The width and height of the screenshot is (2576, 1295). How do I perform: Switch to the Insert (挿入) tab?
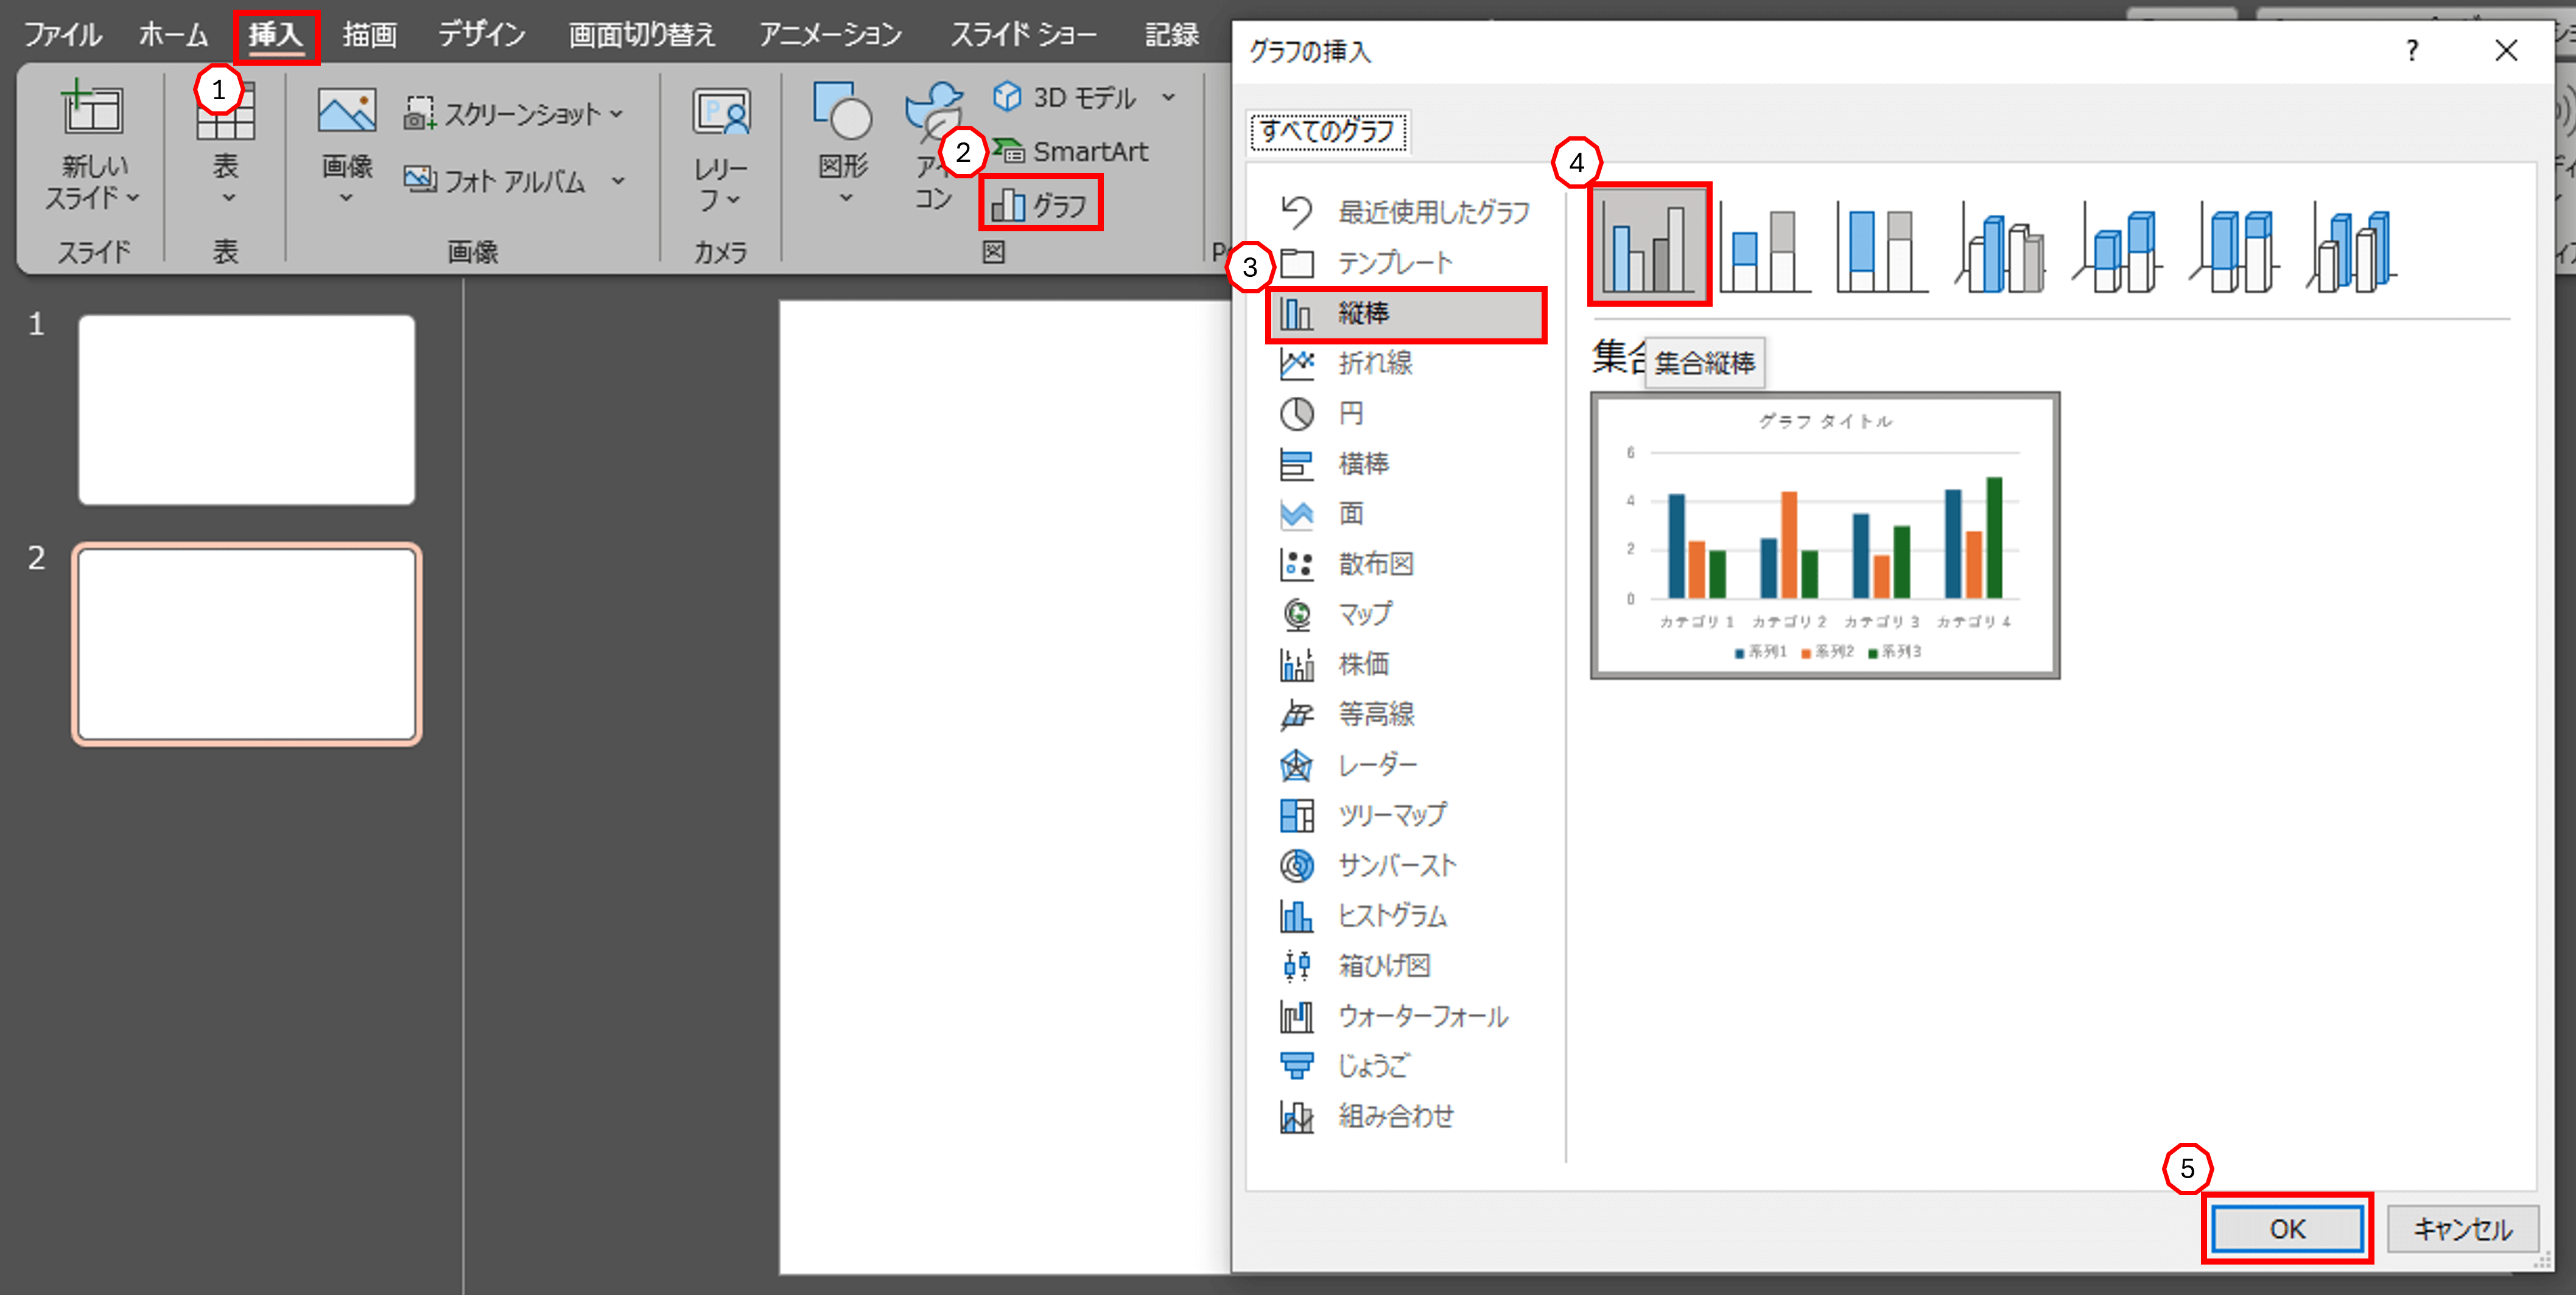276,35
